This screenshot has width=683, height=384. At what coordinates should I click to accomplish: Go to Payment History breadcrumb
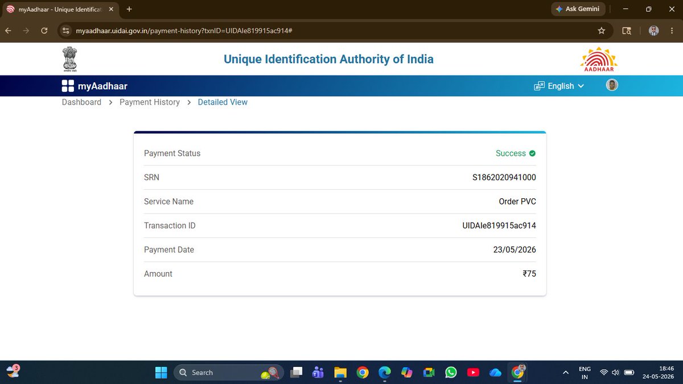click(x=150, y=102)
